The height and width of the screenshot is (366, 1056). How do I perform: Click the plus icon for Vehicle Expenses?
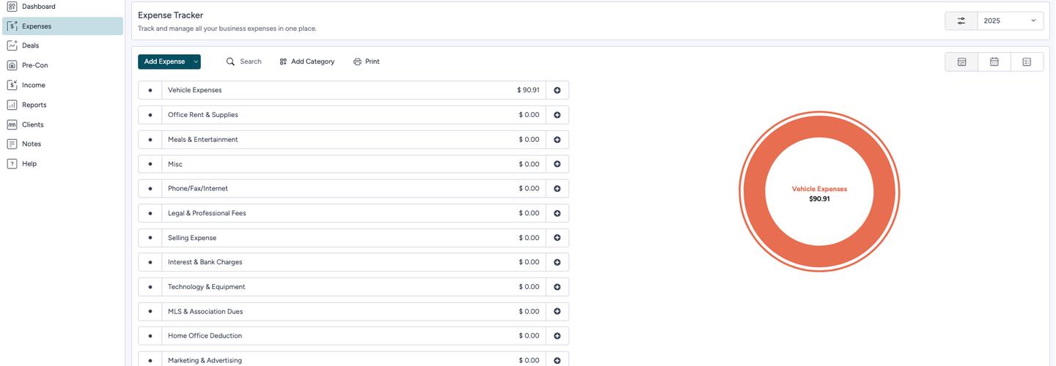coord(557,90)
